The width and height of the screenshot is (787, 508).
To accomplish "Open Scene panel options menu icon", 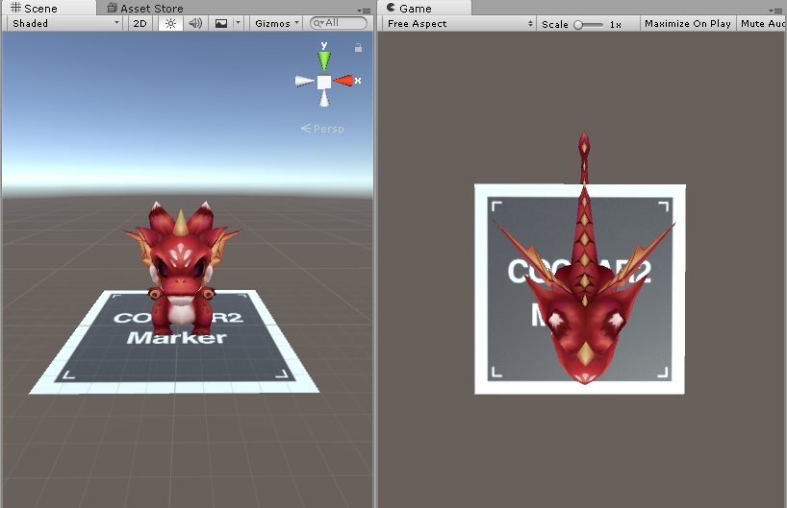I will pyautogui.click(x=365, y=10).
